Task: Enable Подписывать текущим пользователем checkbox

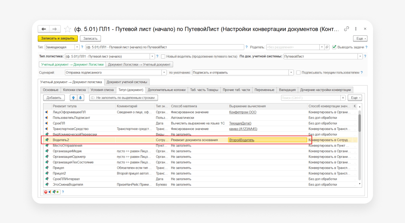Action: pos(298,73)
